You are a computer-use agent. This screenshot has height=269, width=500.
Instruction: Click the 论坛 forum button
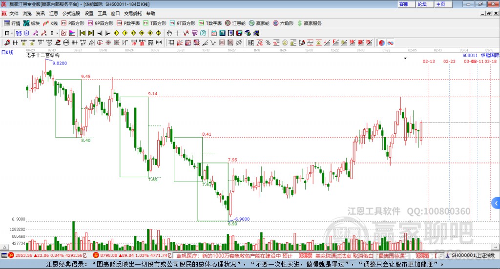[x=425, y=4]
